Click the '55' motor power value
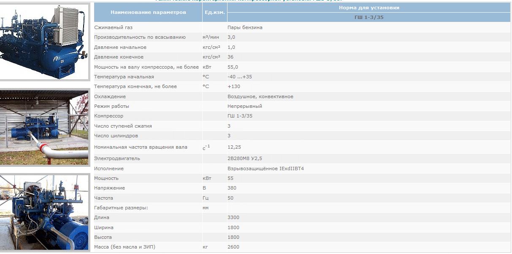 tap(230, 178)
